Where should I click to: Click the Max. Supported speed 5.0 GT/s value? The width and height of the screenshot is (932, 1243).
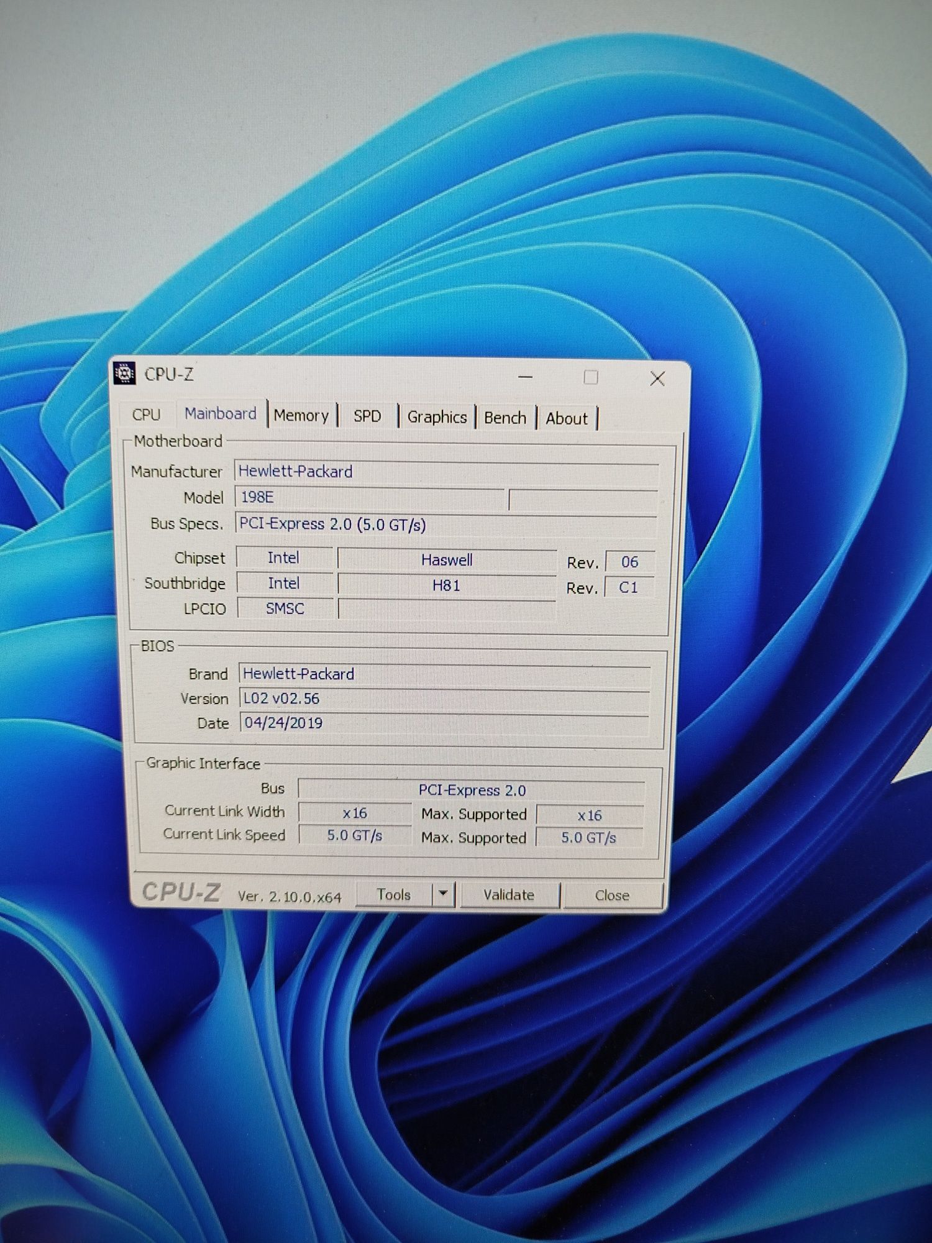[x=589, y=838]
